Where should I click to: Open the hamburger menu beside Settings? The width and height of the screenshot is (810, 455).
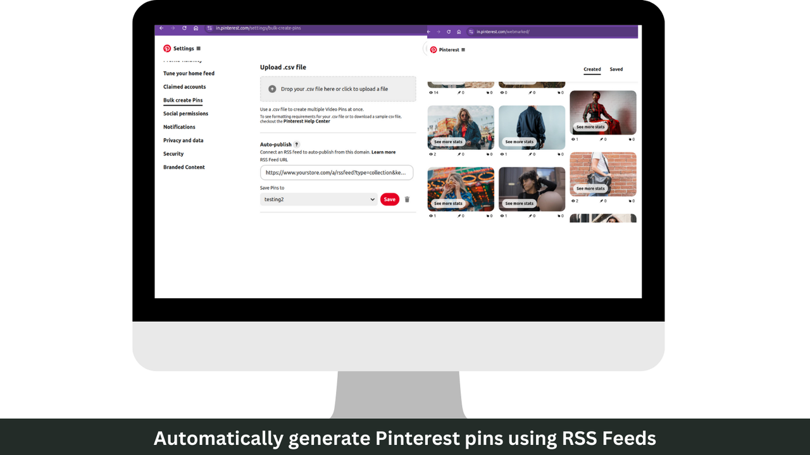198,49
